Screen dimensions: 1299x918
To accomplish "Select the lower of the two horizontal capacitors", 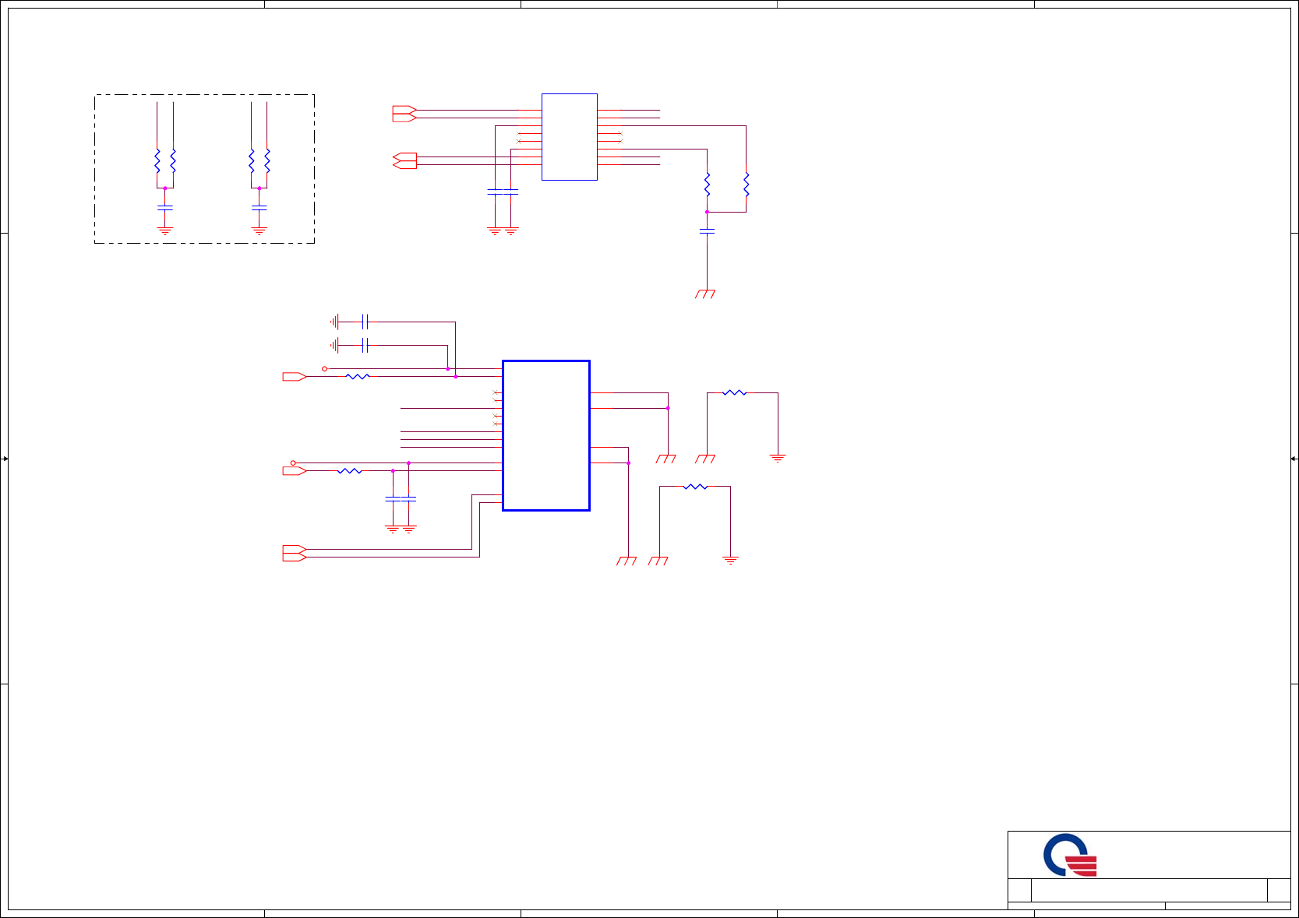I will [365, 345].
